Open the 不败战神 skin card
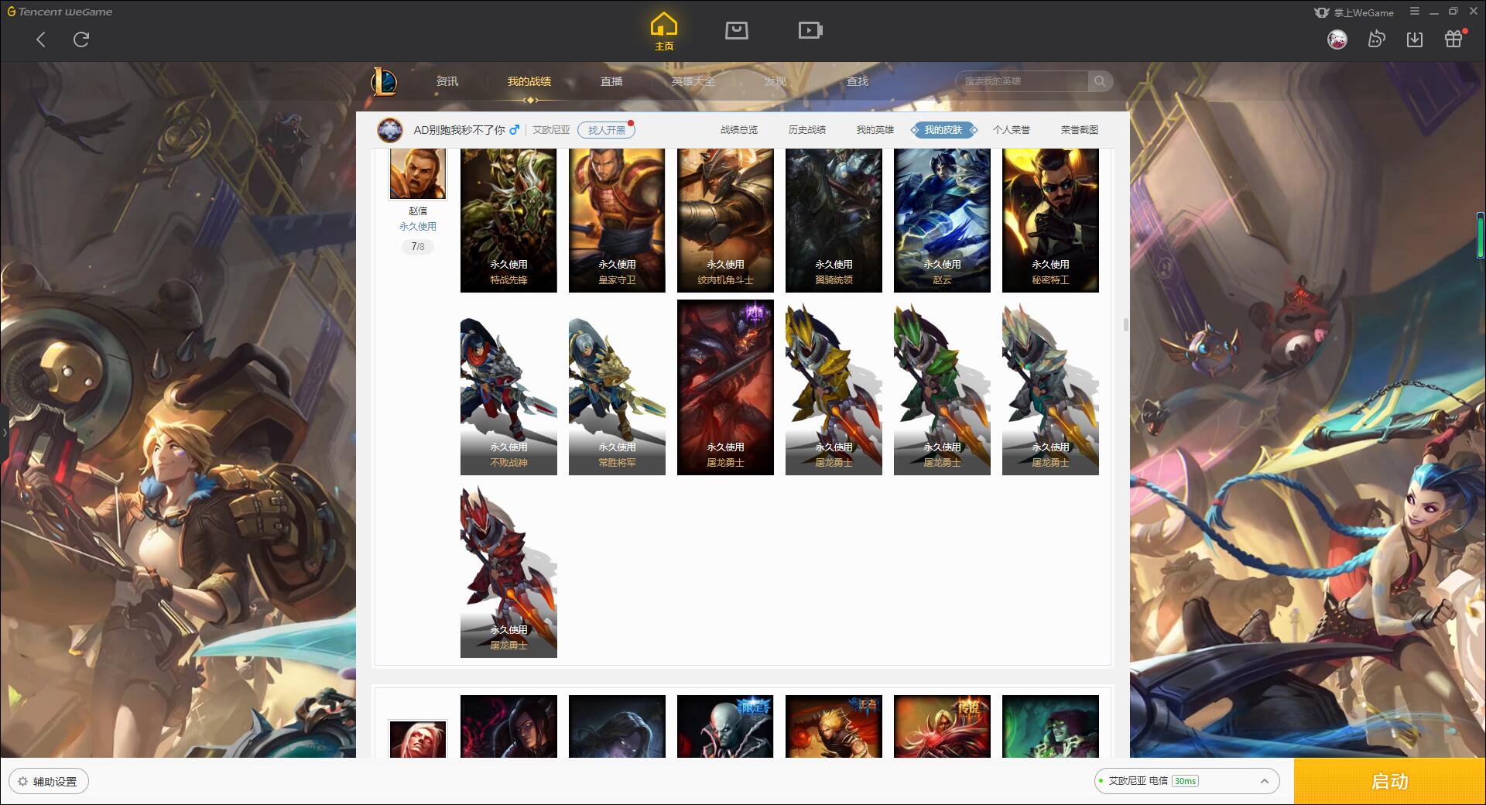Screen dimensions: 1486x805 (x=508, y=387)
